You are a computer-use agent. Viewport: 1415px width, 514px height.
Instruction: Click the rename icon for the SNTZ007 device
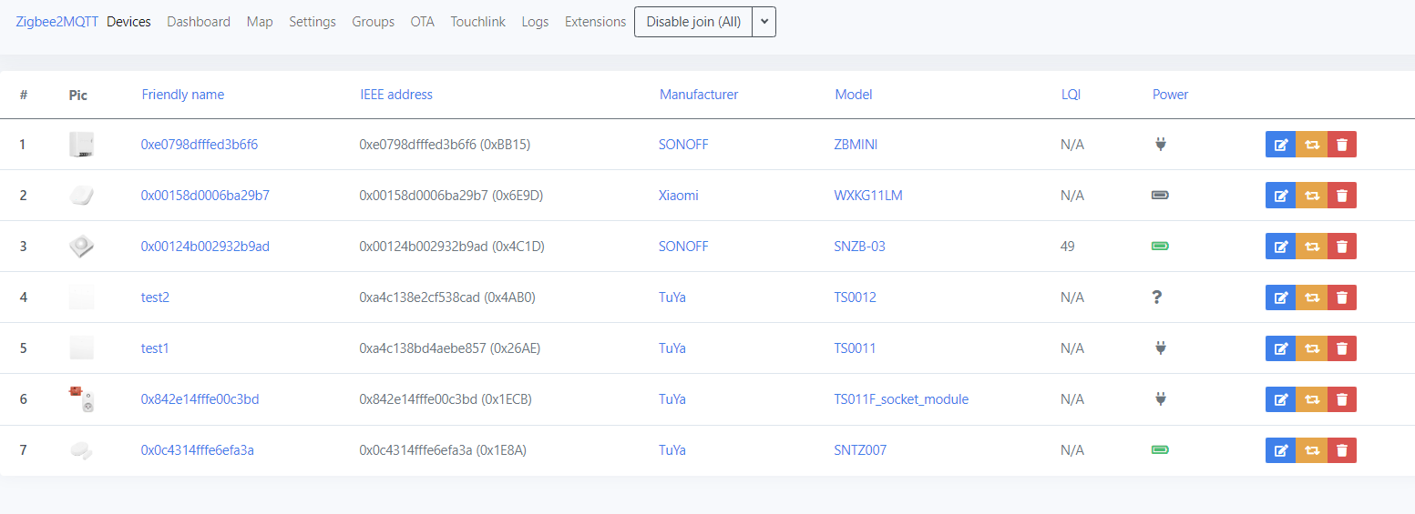[x=1280, y=450]
